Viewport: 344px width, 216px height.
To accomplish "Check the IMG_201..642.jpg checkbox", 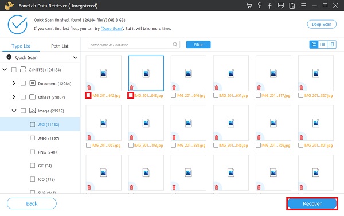I will point(88,95).
